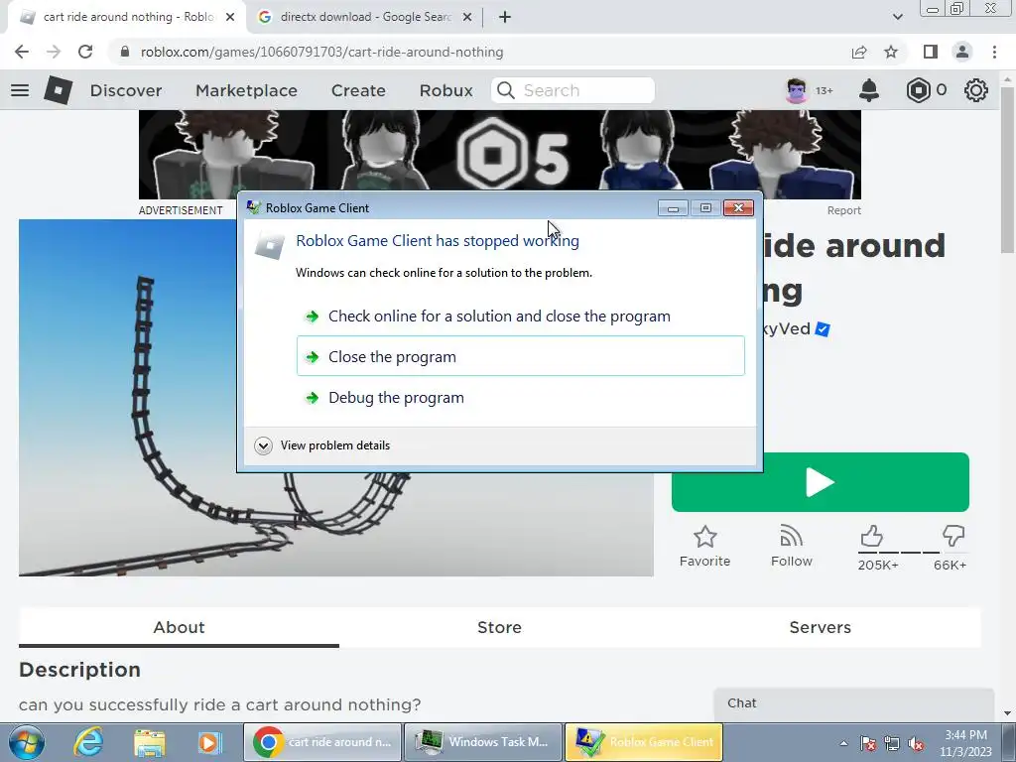The image size is (1016, 762).
Task: Choose Close the program
Action: (520, 356)
